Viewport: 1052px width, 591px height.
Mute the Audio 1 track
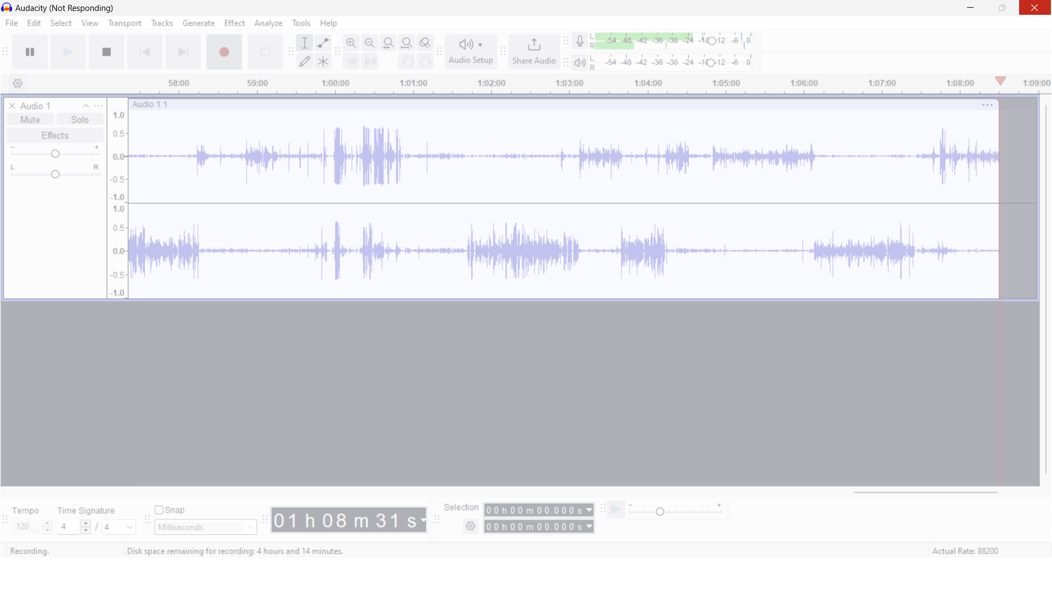tap(30, 120)
